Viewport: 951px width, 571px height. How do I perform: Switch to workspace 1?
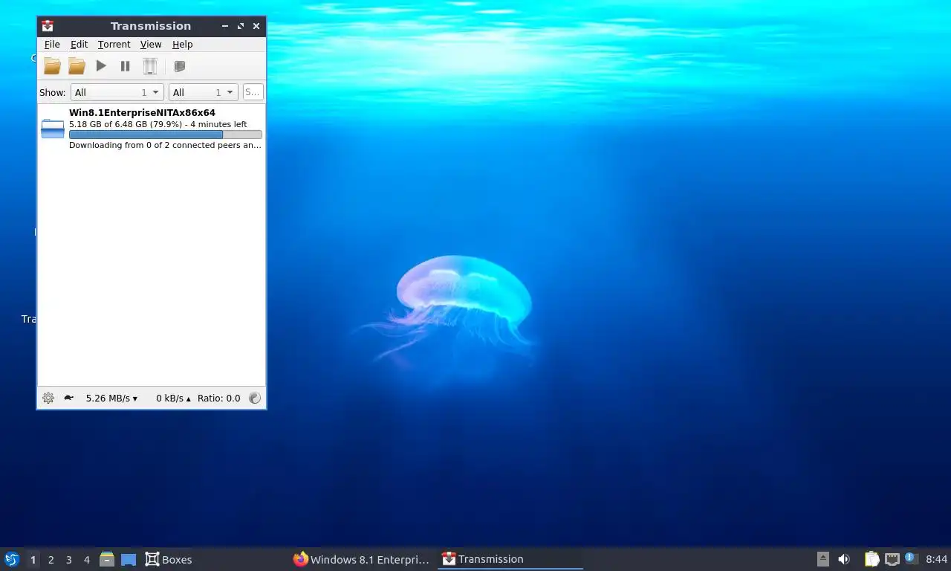pyautogui.click(x=33, y=560)
